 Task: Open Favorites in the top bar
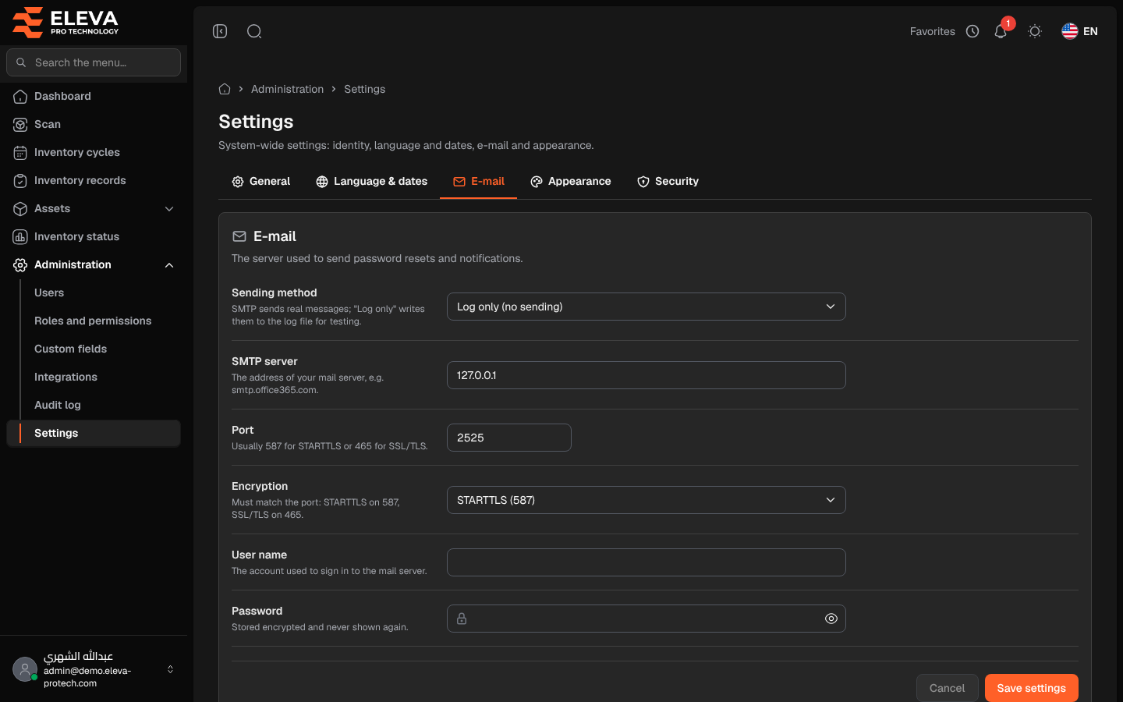[932, 31]
